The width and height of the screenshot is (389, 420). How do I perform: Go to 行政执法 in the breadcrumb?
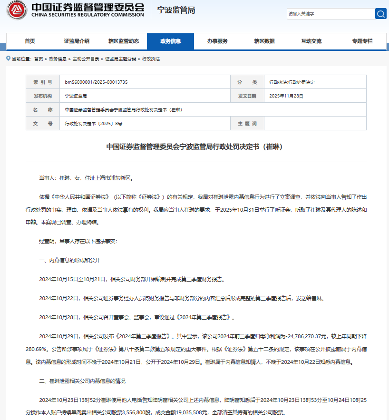pos(151,59)
